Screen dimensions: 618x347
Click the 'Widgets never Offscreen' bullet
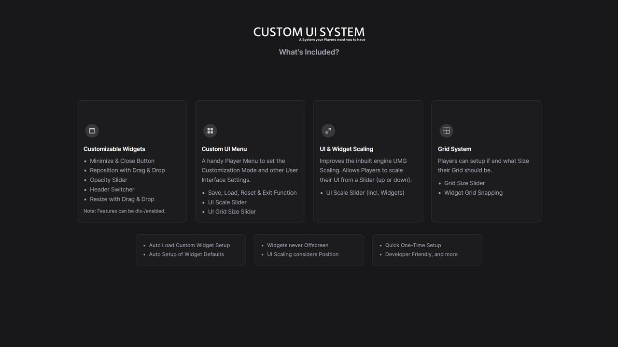pos(298,245)
